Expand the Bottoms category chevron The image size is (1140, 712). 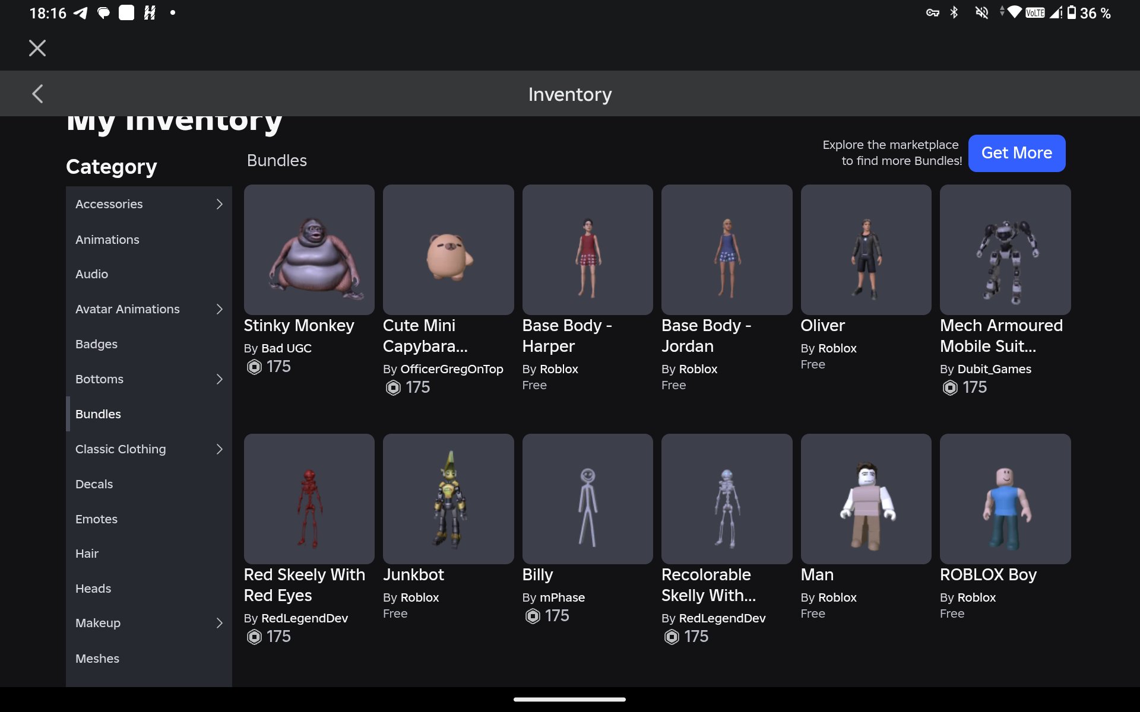point(219,379)
